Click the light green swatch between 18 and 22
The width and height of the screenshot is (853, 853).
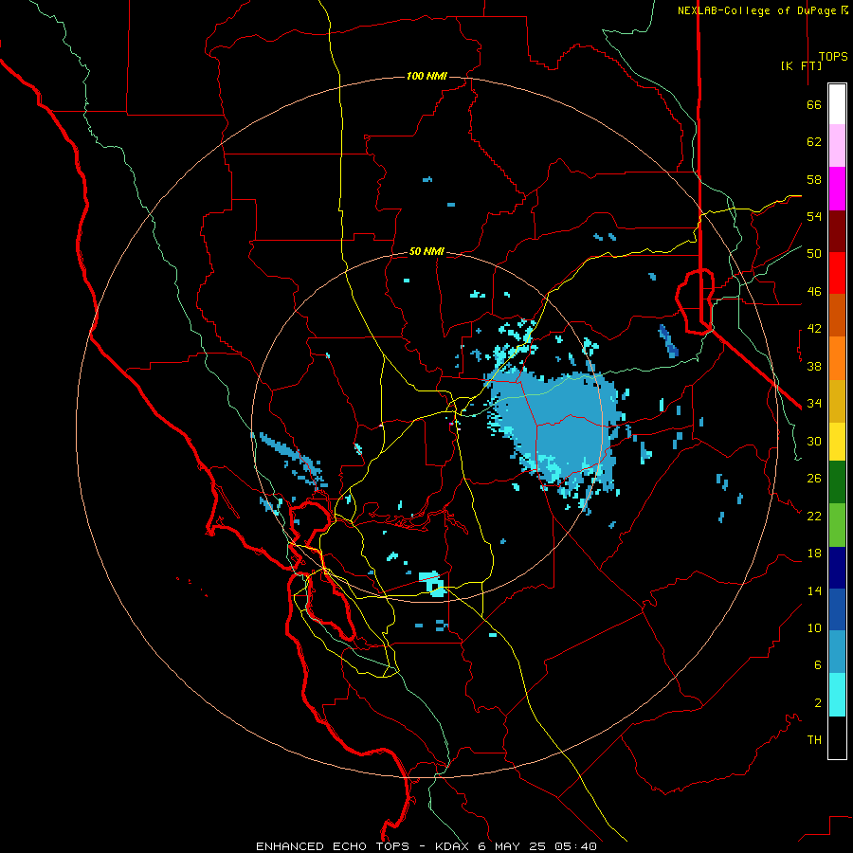837,525
